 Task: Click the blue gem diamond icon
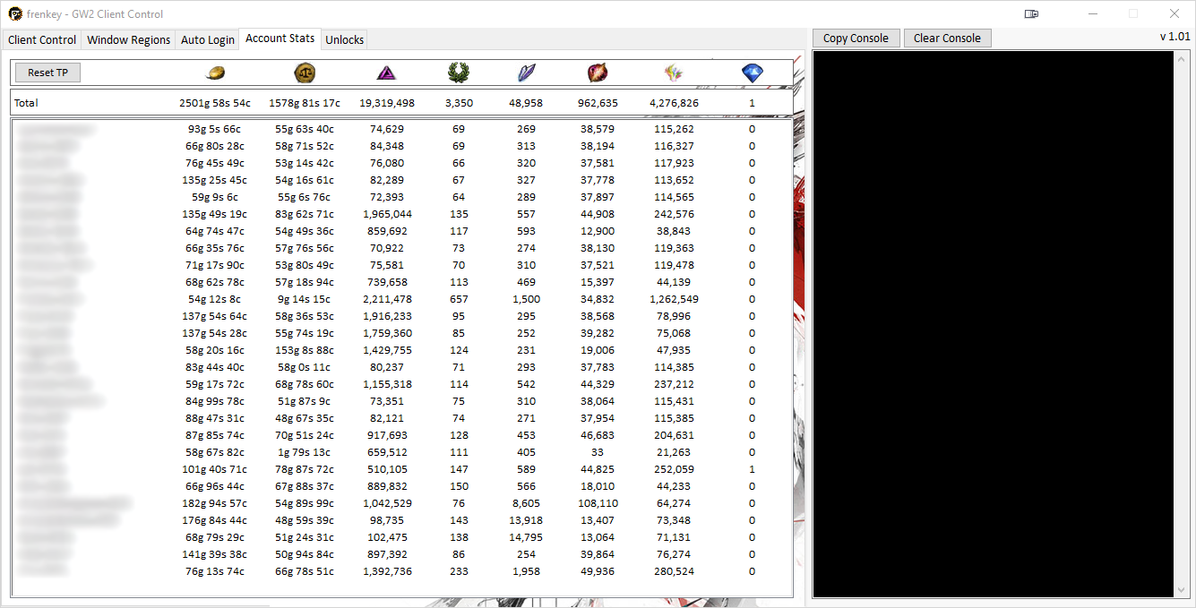pyautogui.click(x=752, y=73)
